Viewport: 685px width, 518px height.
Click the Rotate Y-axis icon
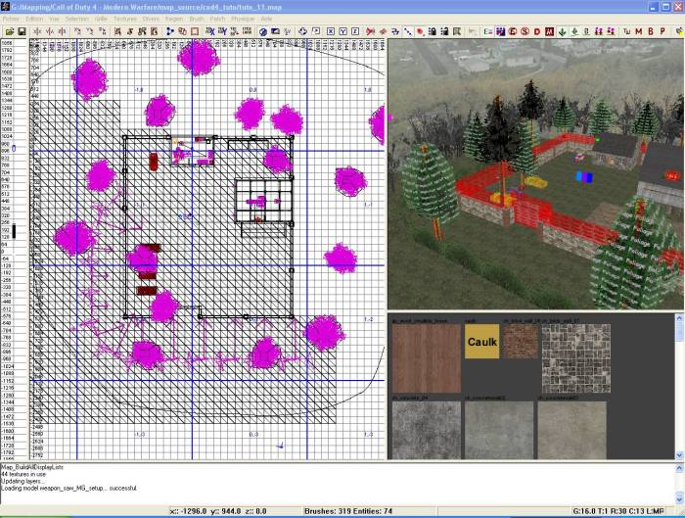click(x=90, y=31)
